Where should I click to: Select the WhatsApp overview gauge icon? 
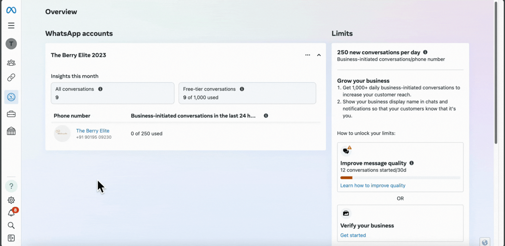click(x=11, y=97)
